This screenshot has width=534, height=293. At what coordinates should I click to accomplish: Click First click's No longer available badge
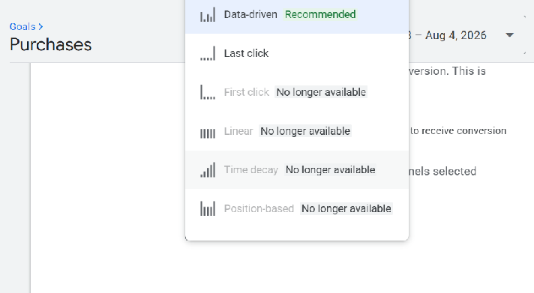tap(321, 92)
